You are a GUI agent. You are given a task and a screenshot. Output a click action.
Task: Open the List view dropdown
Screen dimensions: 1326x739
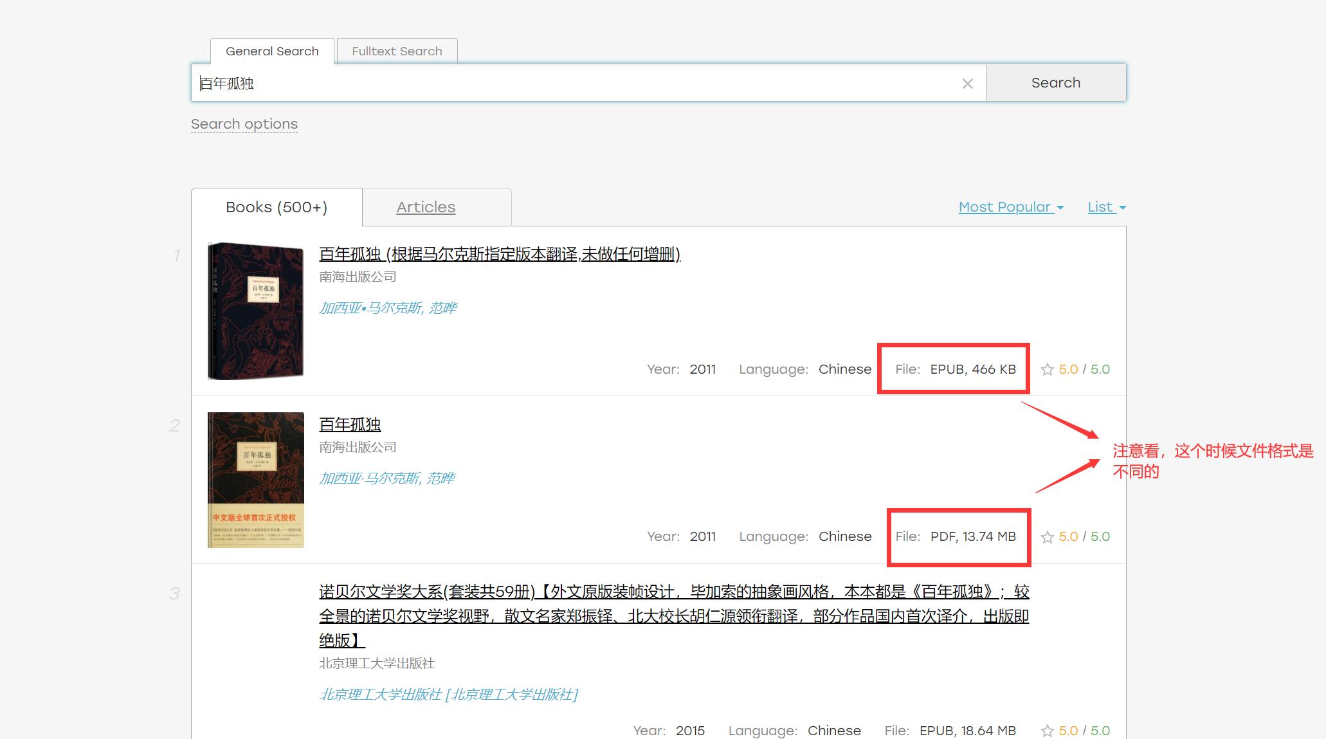coord(1105,206)
